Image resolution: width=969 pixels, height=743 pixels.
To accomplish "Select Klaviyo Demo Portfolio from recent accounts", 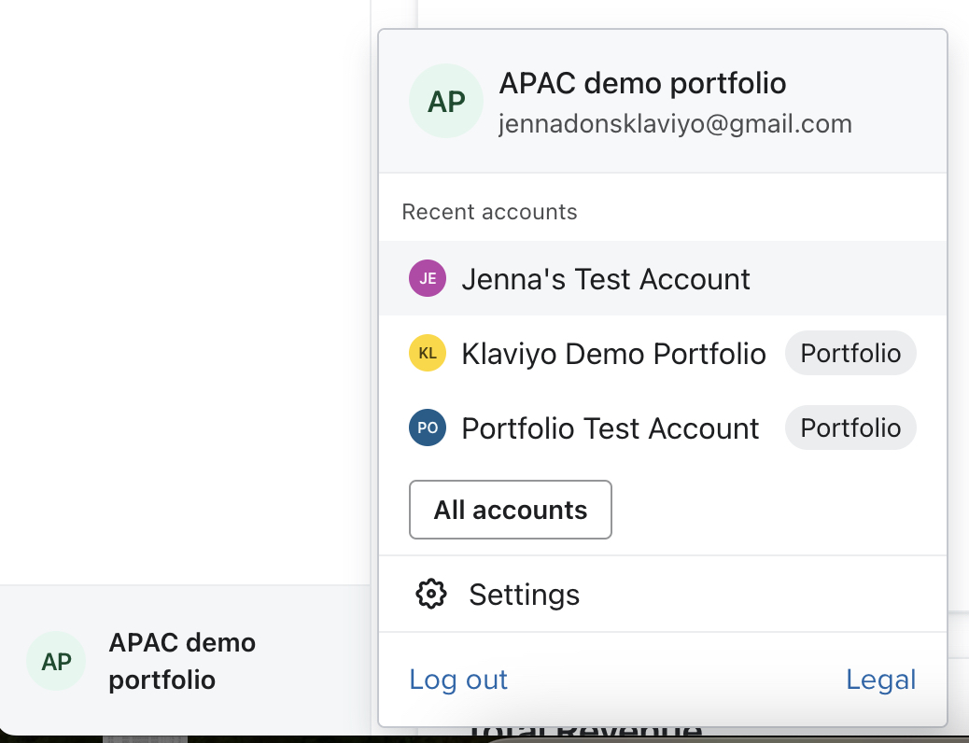I will [612, 353].
